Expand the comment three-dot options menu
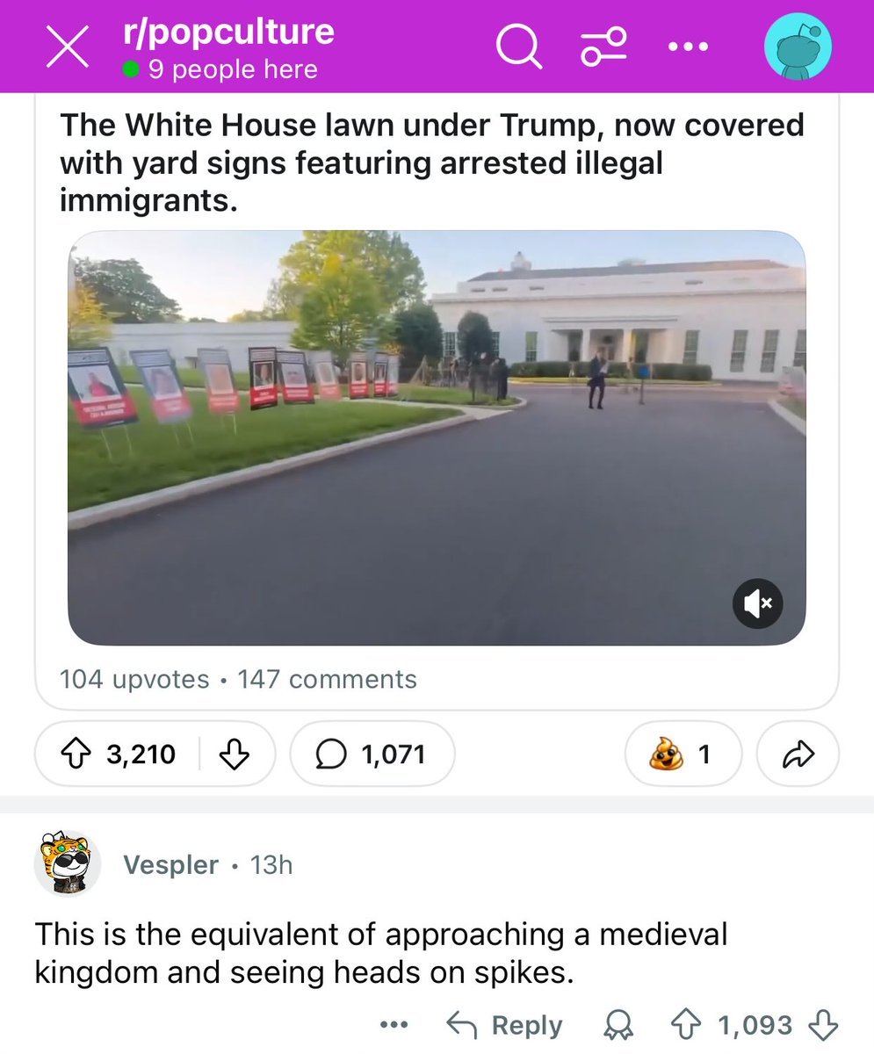 click(394, 1024)
